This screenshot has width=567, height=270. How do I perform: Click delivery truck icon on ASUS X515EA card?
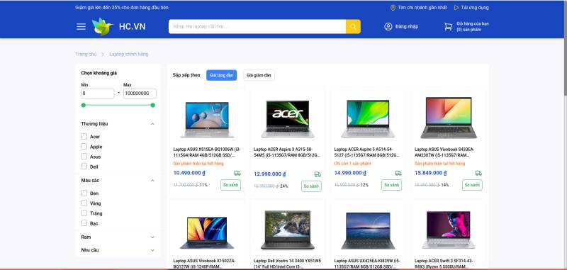point(237,173)
